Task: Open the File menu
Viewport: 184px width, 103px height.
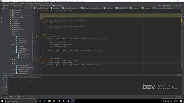Action: coord(1,3)
